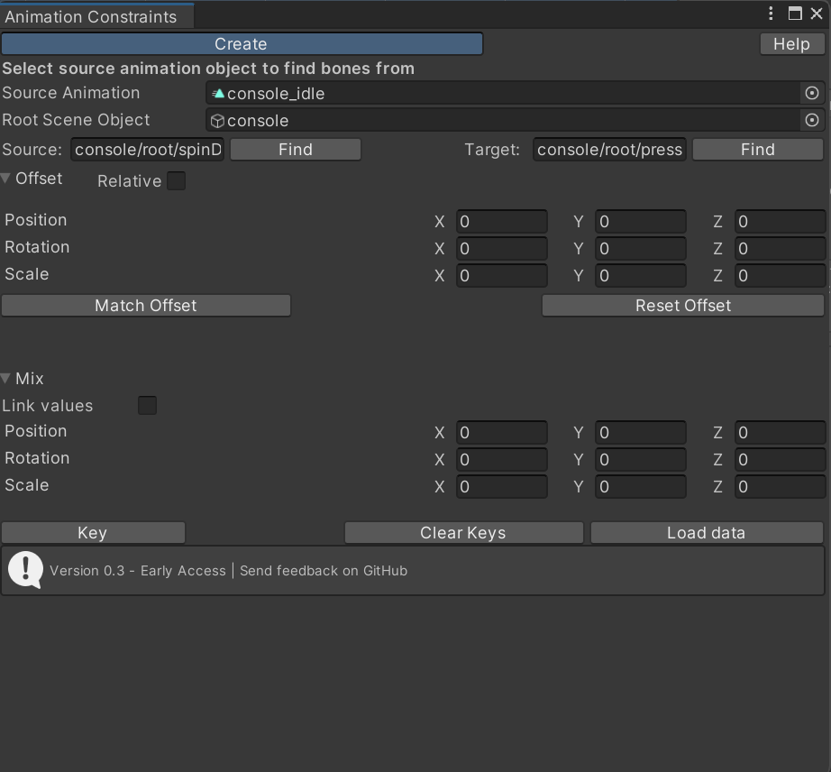Enable the Relative checkbox
Screen dimensions: 831x772
click(x=177, y=180)
